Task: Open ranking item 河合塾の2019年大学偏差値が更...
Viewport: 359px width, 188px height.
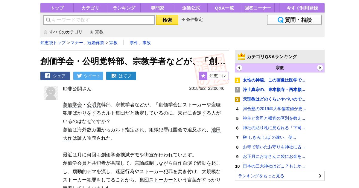Action: [x=275, y=109]
